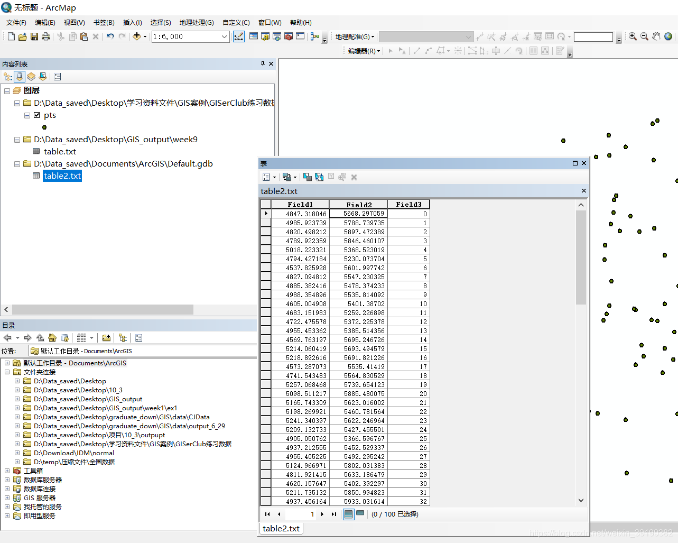
Task: Toggle contents panel in Catalog
Action: click(123, 338)
